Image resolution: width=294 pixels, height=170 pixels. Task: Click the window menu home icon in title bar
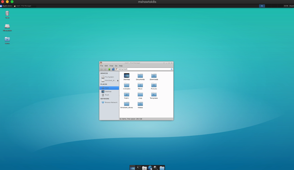pos(101,63)
